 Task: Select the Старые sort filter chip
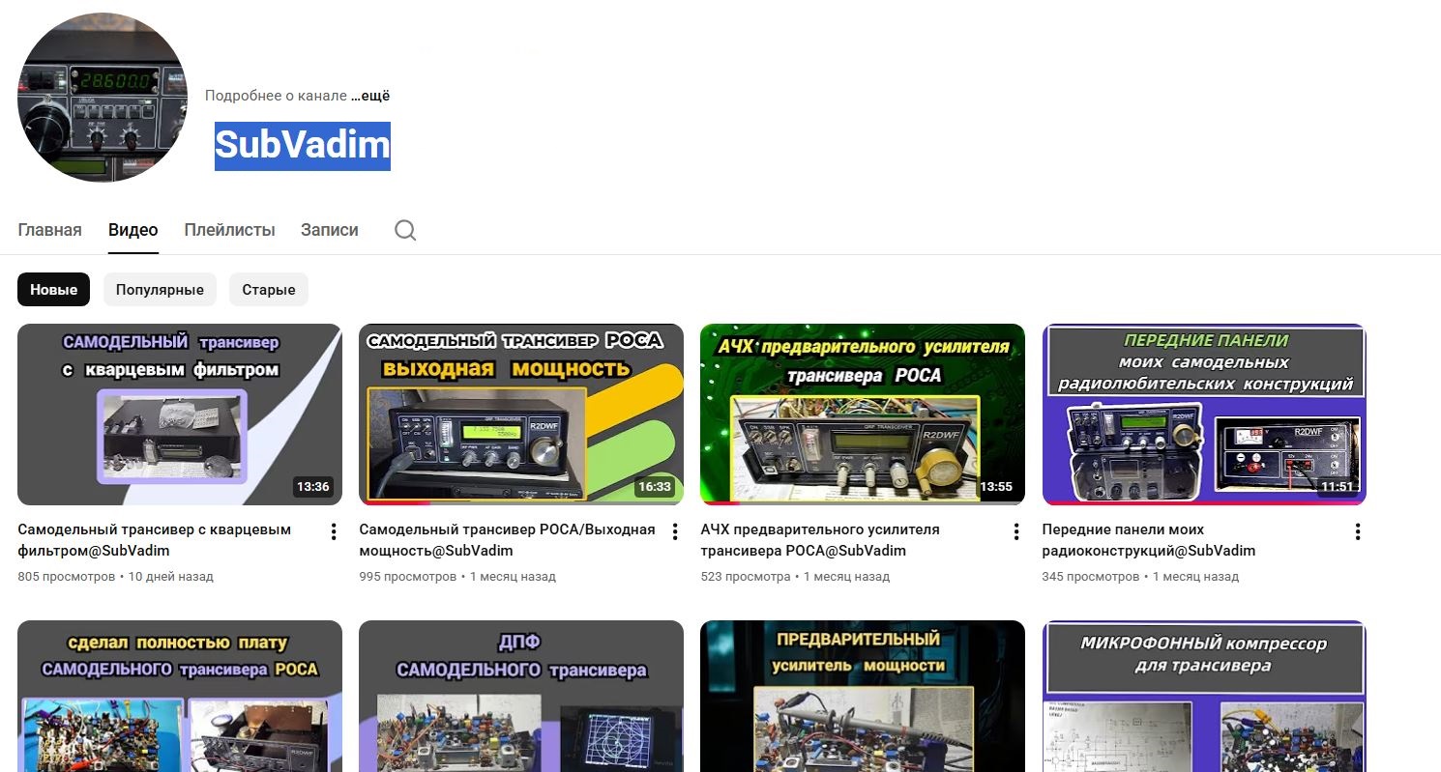pos(269,290)
